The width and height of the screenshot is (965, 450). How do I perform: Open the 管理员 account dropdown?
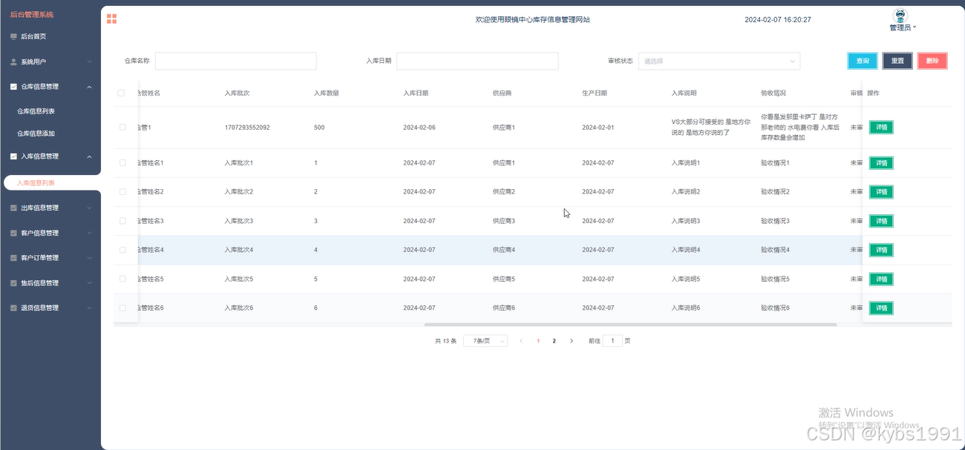coord(903,27)
